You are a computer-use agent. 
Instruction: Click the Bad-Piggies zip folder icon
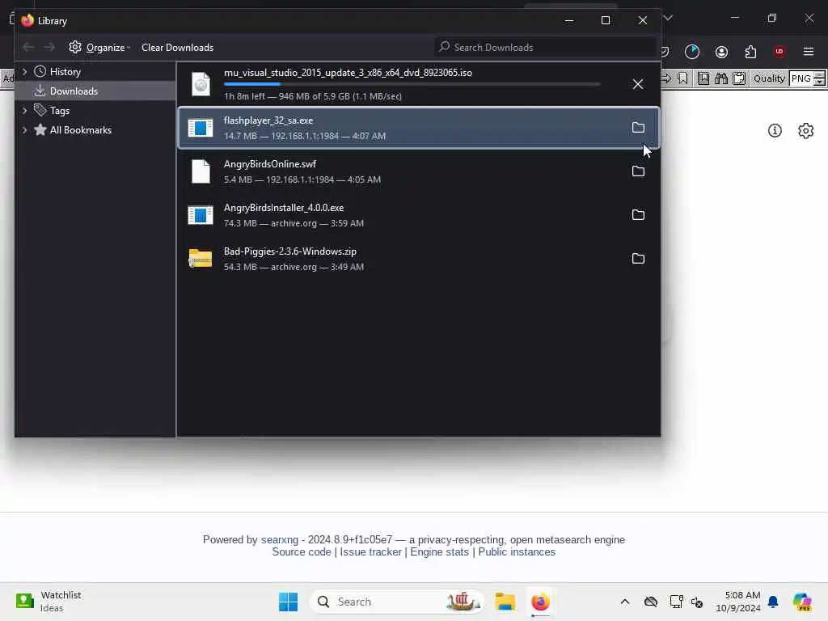(x=201, y=258)
